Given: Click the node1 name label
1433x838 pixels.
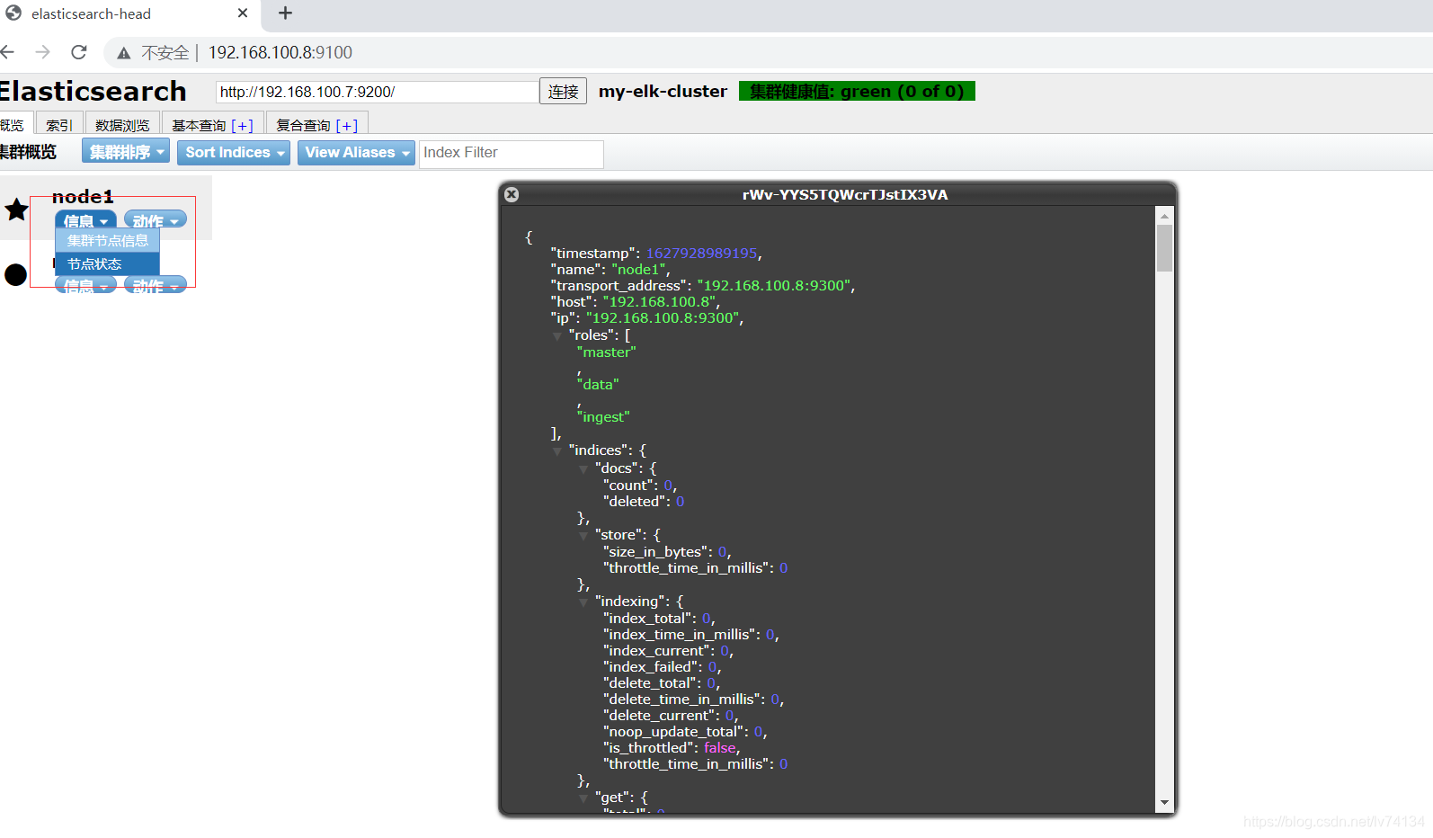Looking at the screenshot, I should pyautogui.click(x=83, y=196).
